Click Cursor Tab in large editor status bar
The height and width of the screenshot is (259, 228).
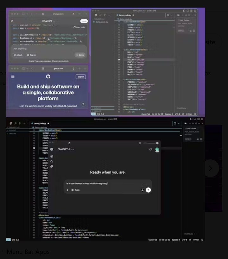click(x=153, y=240)
